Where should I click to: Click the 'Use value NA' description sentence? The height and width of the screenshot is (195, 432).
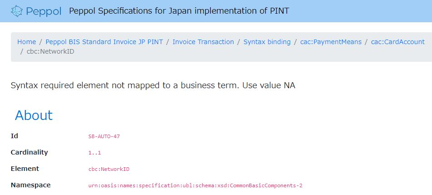click(153, 85)
